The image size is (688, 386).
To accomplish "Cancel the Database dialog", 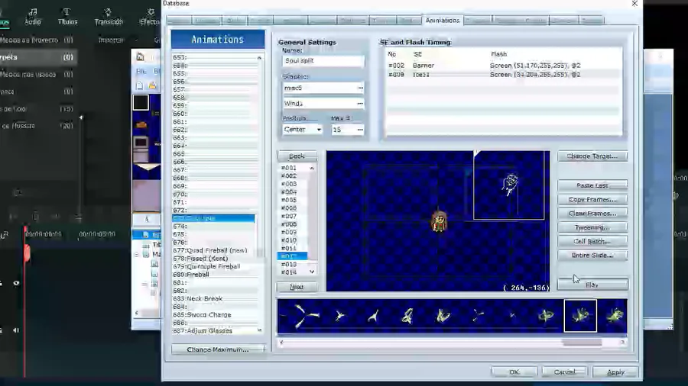I will 564,372.
